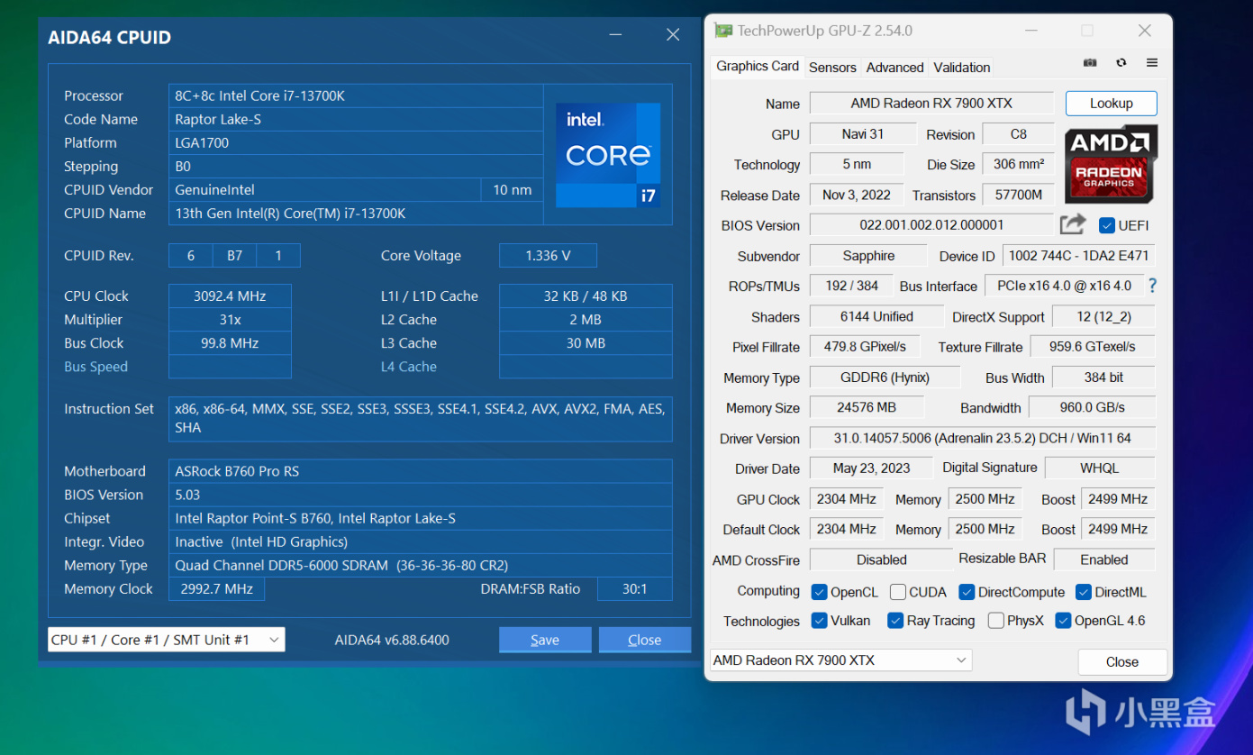Open the Advanced tab

pyautogui.click(x=894, y=68)
